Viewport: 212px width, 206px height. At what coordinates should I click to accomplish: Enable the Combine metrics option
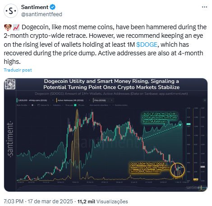(x=120, y=105)
